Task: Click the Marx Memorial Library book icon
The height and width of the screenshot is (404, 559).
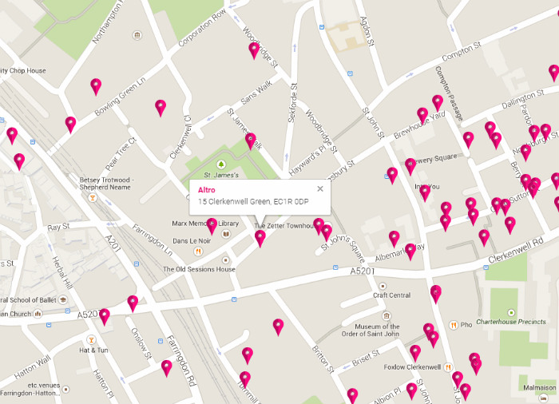Action: [226, 234]
